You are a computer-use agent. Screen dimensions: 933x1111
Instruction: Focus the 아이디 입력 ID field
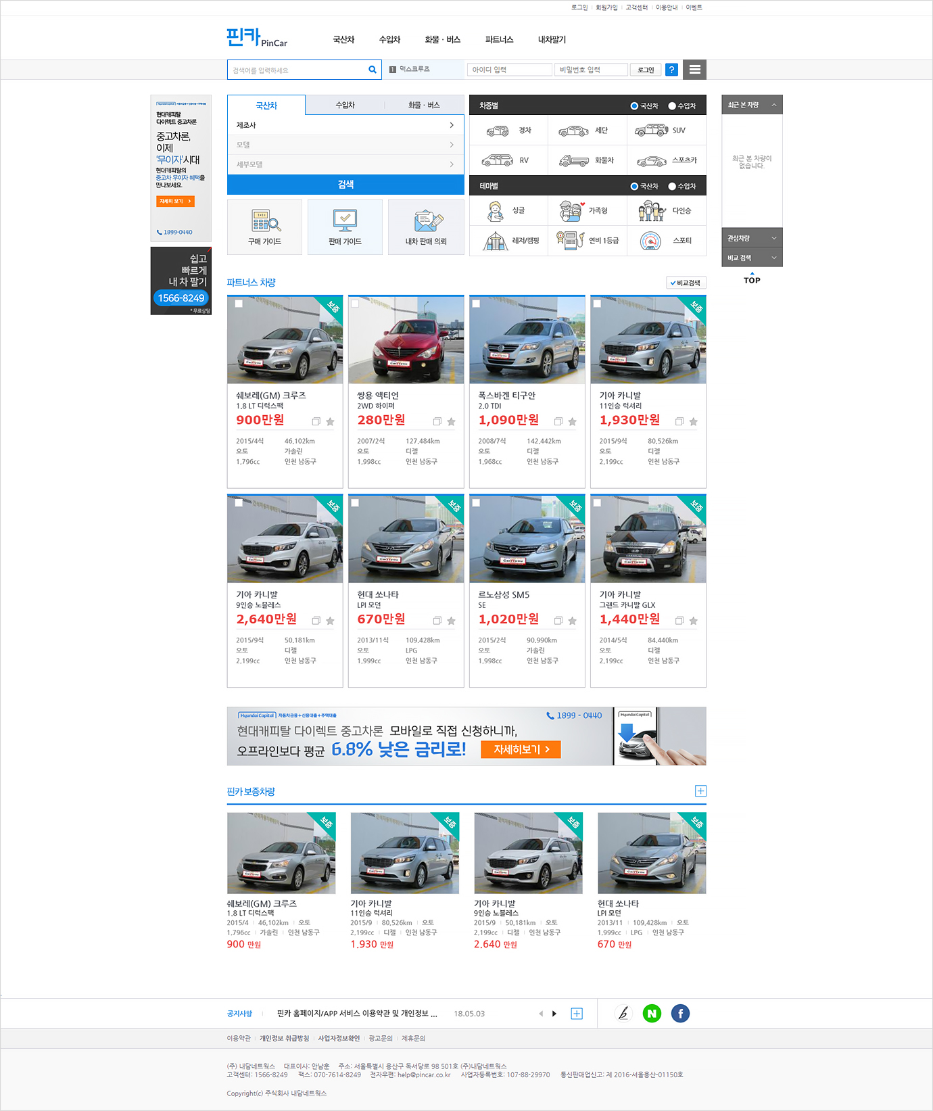click(509, 70)
